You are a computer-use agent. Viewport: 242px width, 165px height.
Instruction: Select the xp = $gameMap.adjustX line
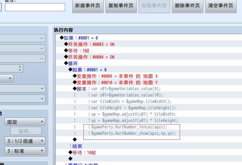pos(149,114)
